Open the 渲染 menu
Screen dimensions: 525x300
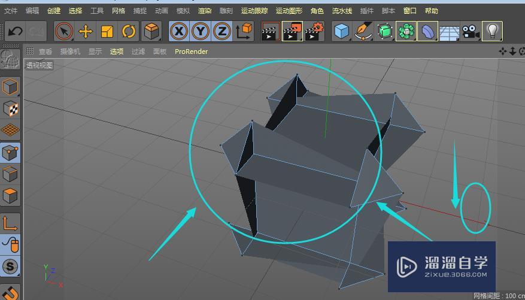tap(205, 11)
